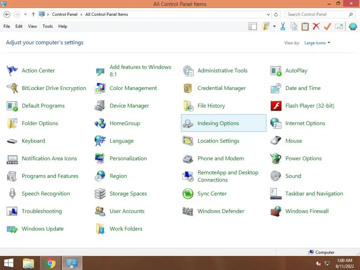Open the Troubleshooting link
This screenshot has width=360, height=270.
(42, 211)
